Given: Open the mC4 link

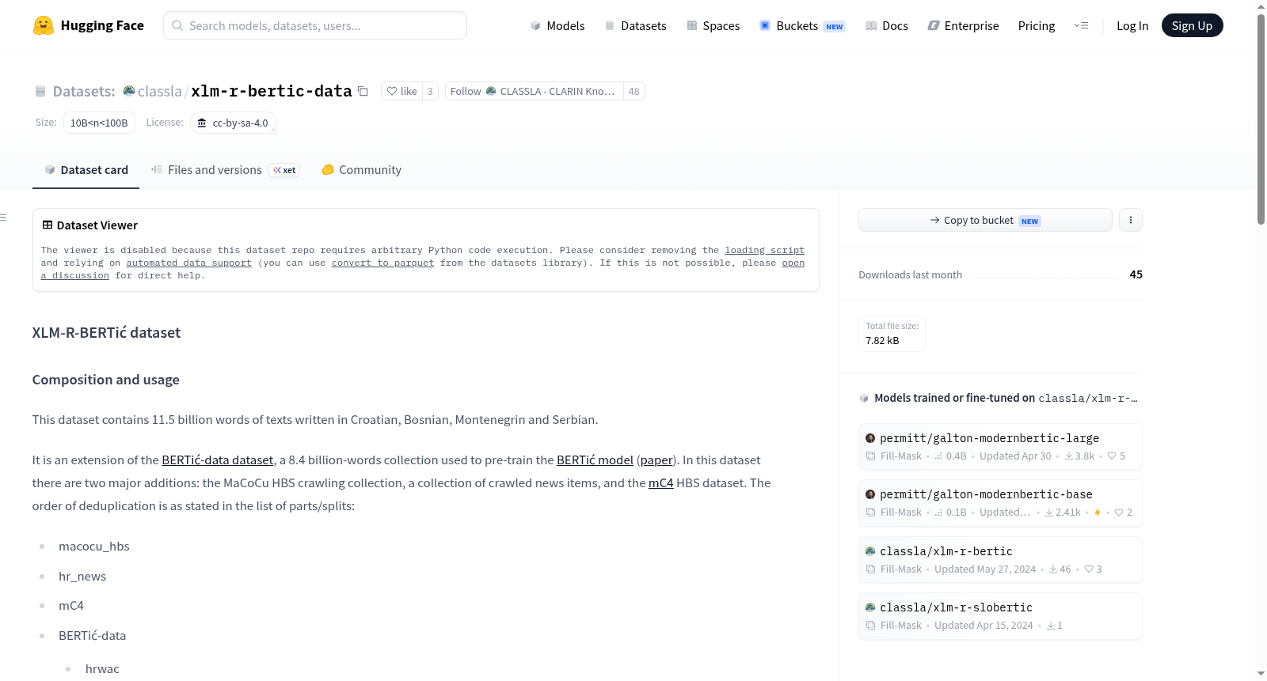Looking at the screenshot, I should pyautogui.click(x=660, y=482).
